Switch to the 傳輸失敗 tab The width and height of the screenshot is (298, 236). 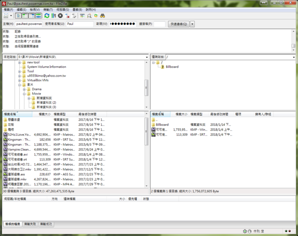point(30,224)
